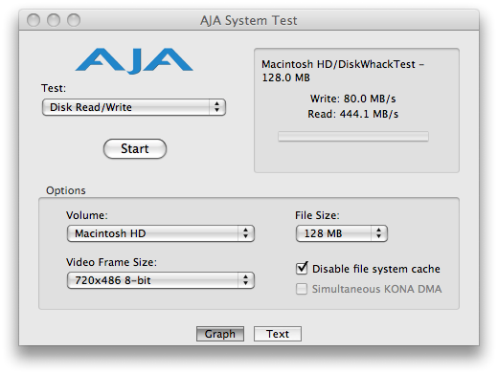Viewport: 498px width, 374px height.
Task: Open the Test dropdown showing Disk Read/Write
Action: (x=134, y=107)
